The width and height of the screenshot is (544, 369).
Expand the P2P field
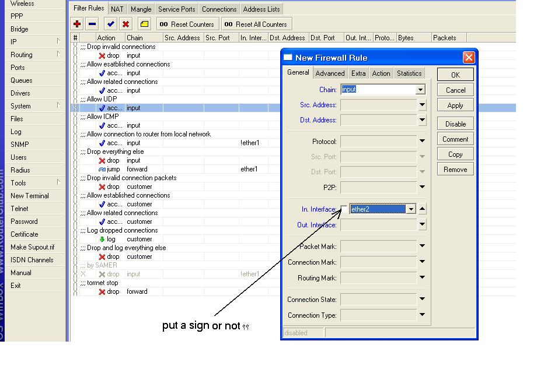pyautogui.click(x=422, y=187)
